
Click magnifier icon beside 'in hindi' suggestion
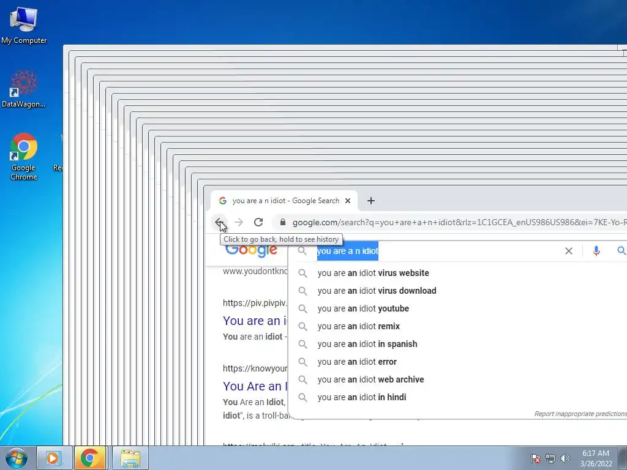(x=302, y=398)
